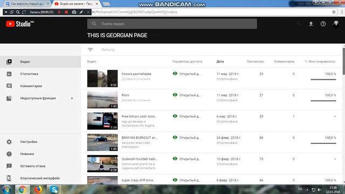The width and height of the screenshot is (345, 194).
Task: Open the Комментарии sidebar section
Action: click(x=40, y=86)
